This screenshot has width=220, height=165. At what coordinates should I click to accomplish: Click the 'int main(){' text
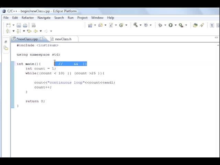[29, 64]
